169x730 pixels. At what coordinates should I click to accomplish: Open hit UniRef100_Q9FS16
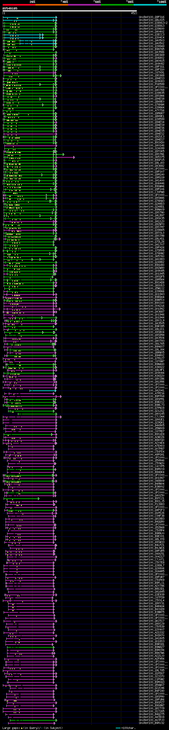[x=152, y=17]
